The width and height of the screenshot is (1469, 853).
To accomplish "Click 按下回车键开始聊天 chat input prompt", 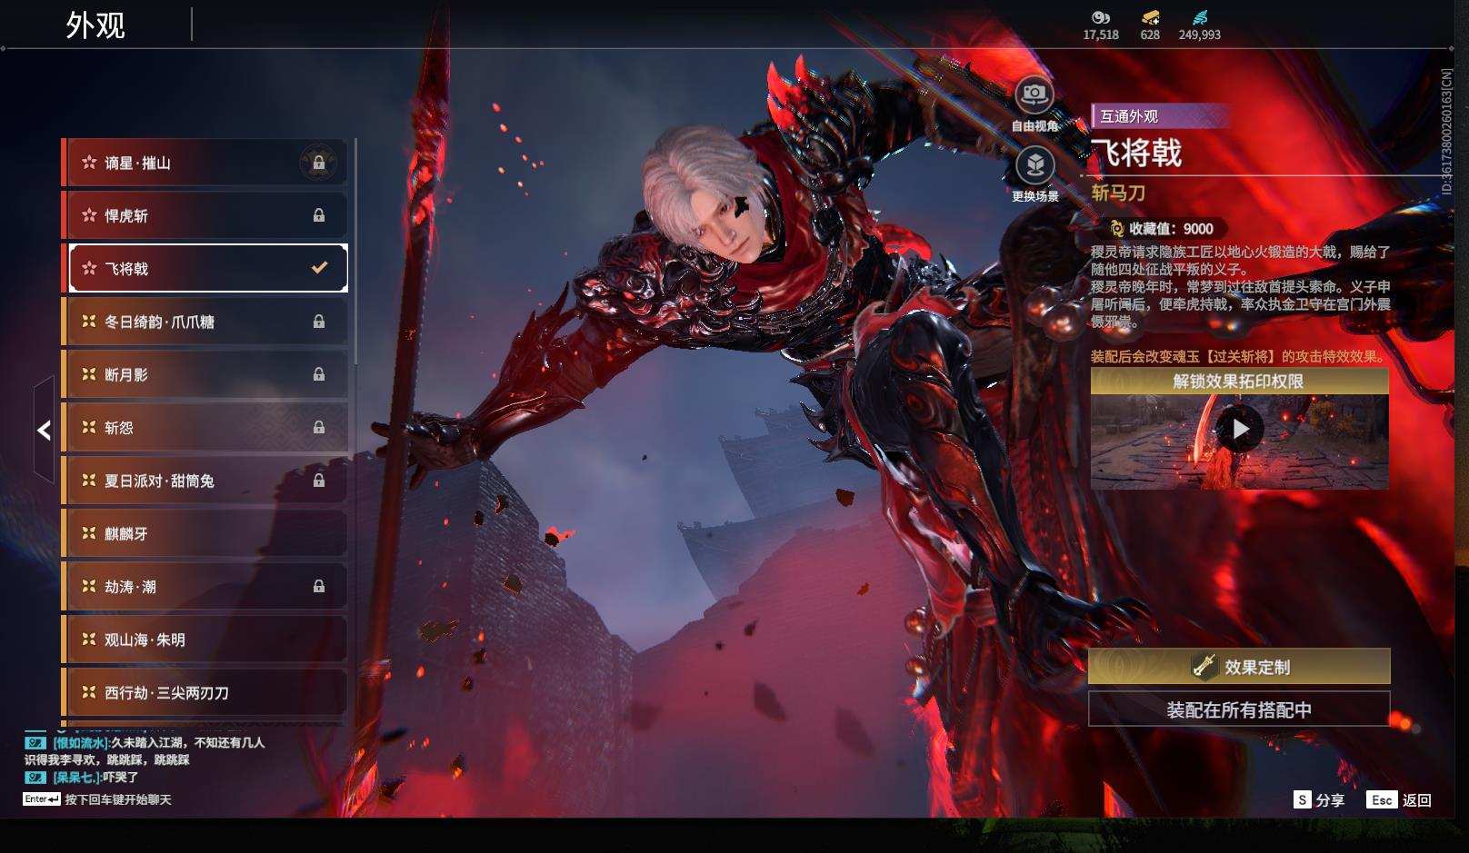I will pos(118,799).
